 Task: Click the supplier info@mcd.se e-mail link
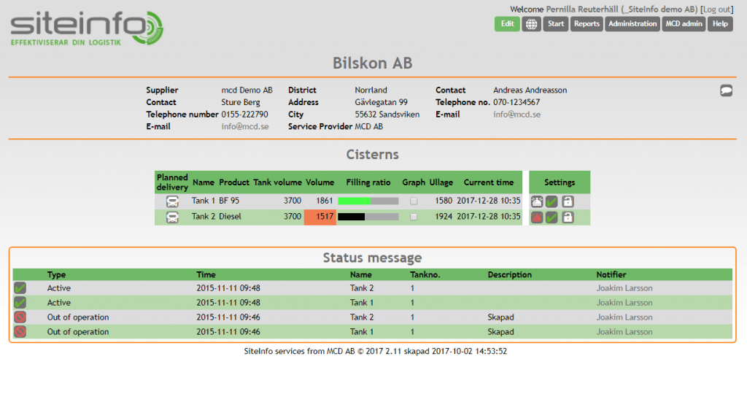coord(245,127)
